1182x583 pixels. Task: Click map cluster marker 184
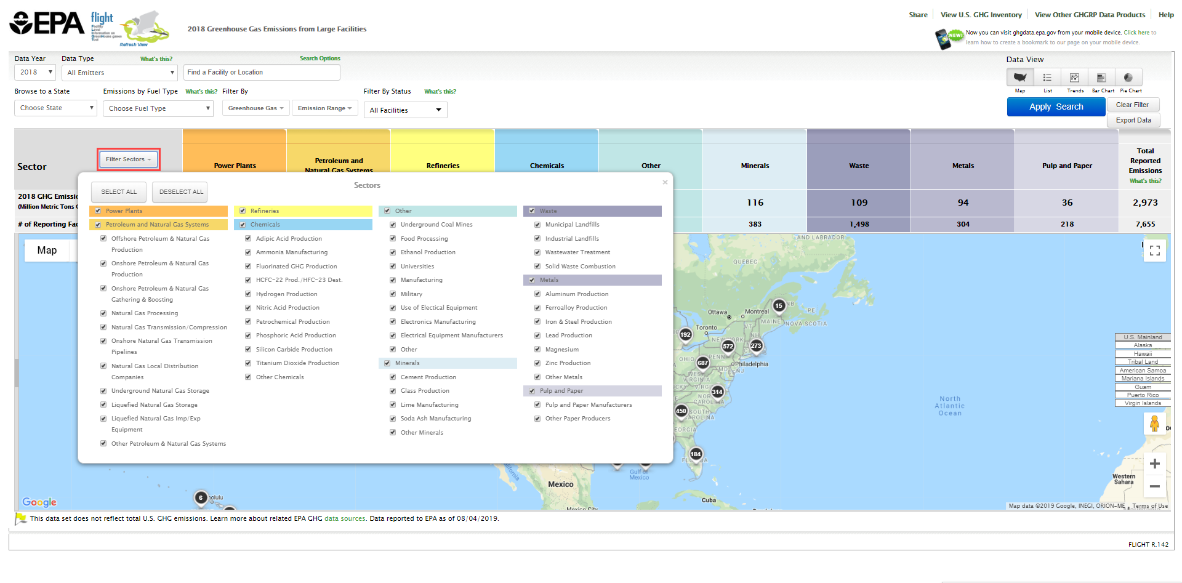(x=696, y=454)
